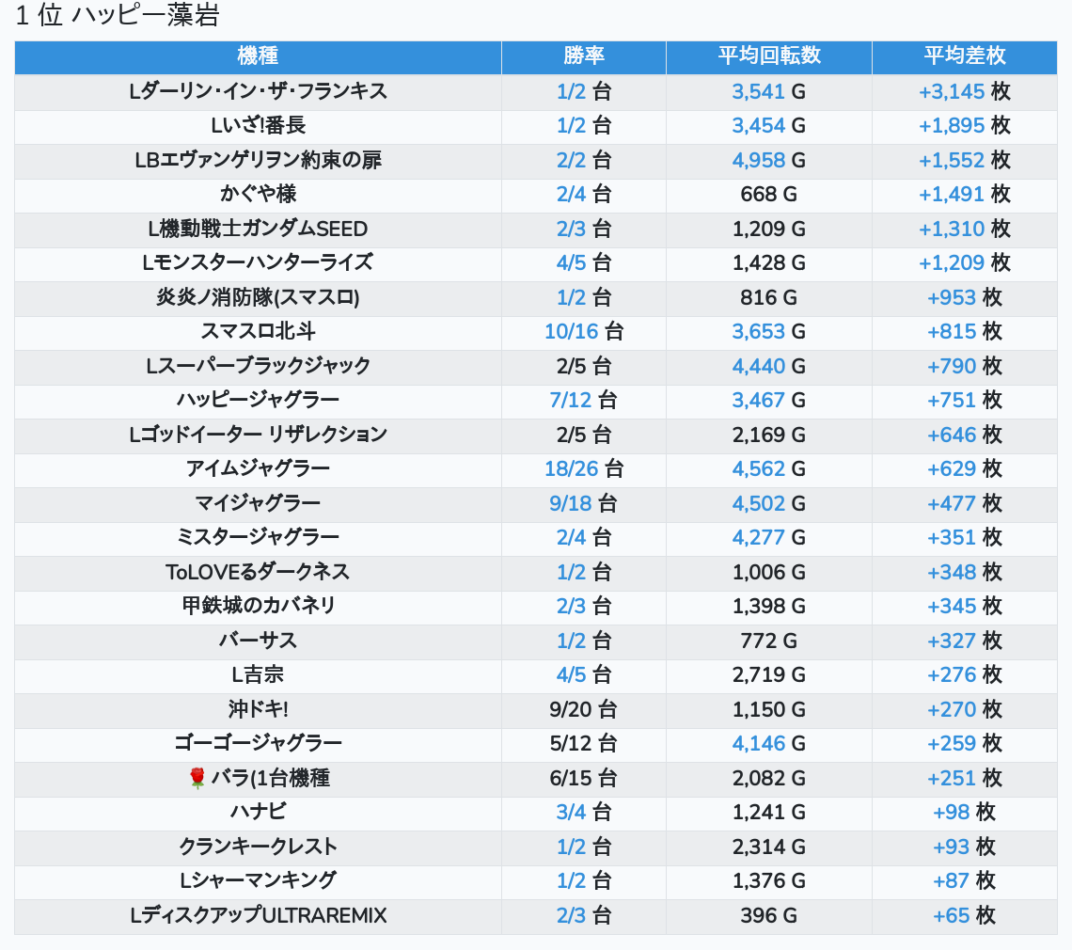Click the +477 difference value
Viewport: 1072px width, 950px height.
(952, 504)
